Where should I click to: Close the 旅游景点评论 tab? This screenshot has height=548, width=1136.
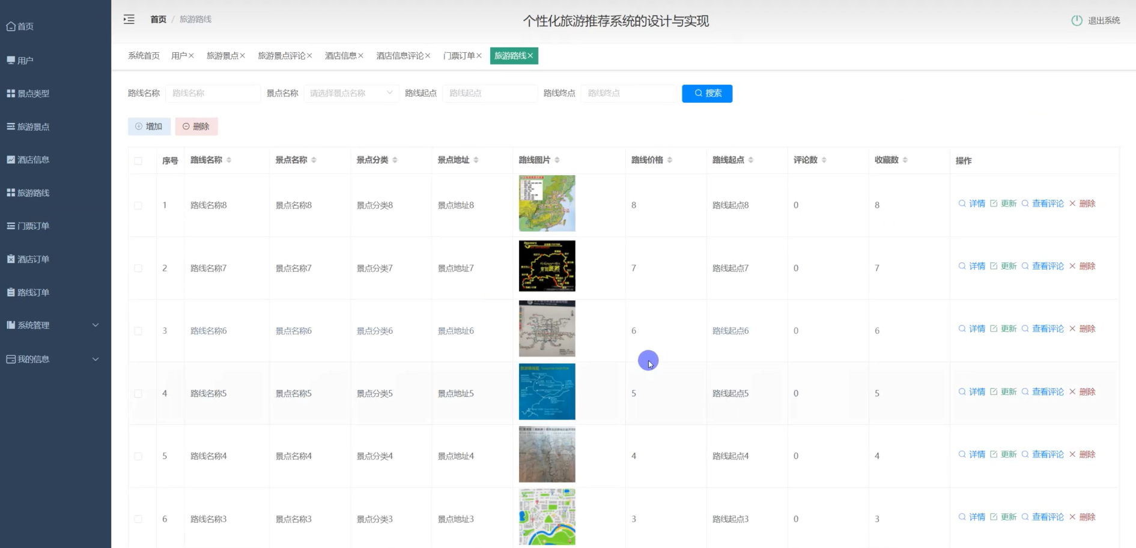point(309,56)
